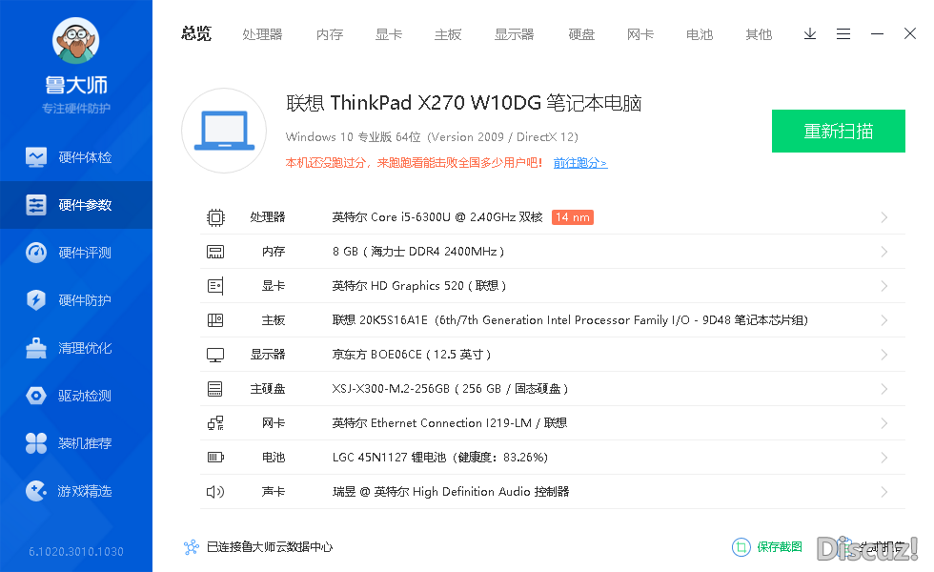Image resolution: width=934 pixels, height=572 pixels.
Task: Switch to the 主板 top tab
Action: pyautogui.click(x=448, y=34)
